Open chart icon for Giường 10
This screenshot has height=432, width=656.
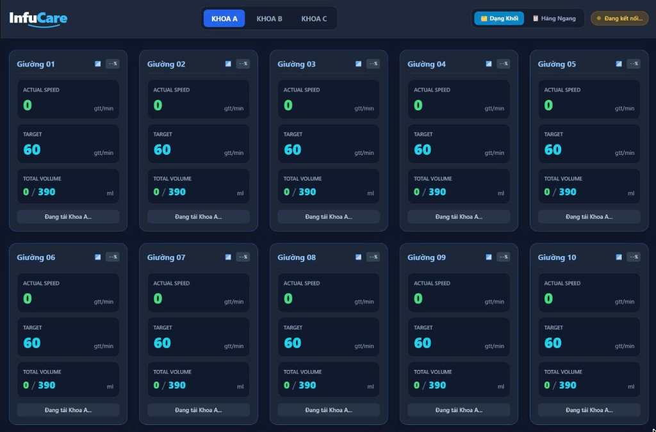pos(619,257)
